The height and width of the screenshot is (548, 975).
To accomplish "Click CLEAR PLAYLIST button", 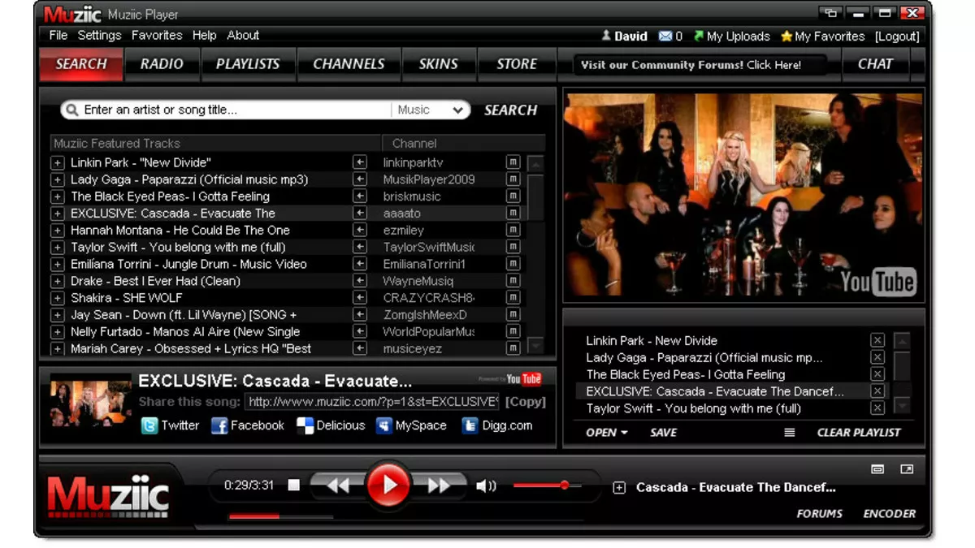I will (859, 433).
